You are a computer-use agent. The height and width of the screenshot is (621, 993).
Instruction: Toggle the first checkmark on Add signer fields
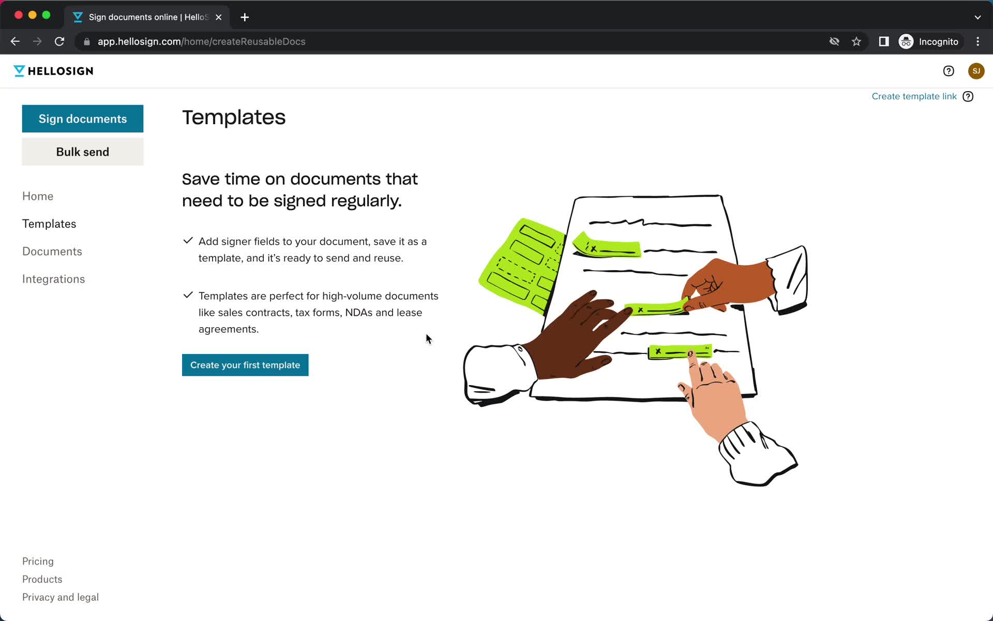tap(187, 240)
